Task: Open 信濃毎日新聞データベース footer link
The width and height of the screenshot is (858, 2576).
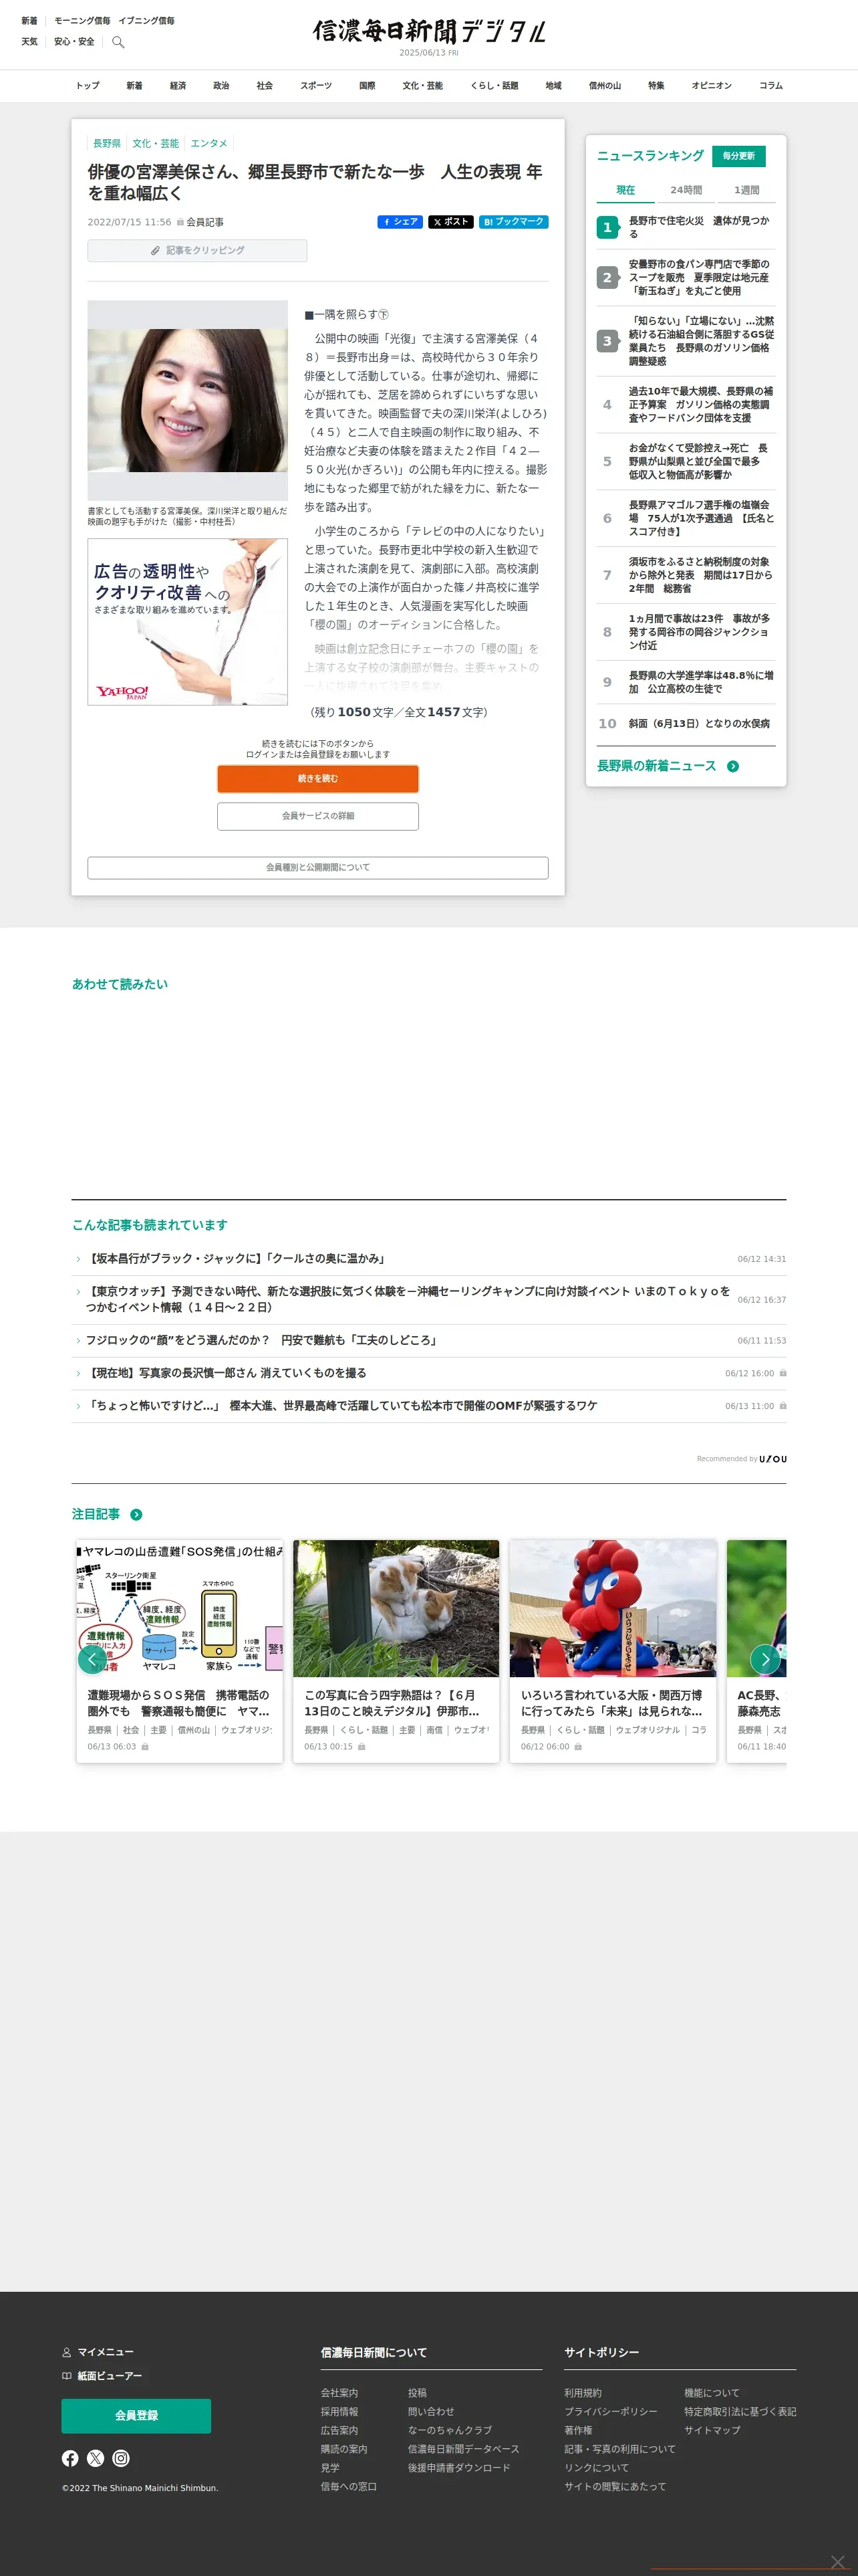Action: (462, 2449)
